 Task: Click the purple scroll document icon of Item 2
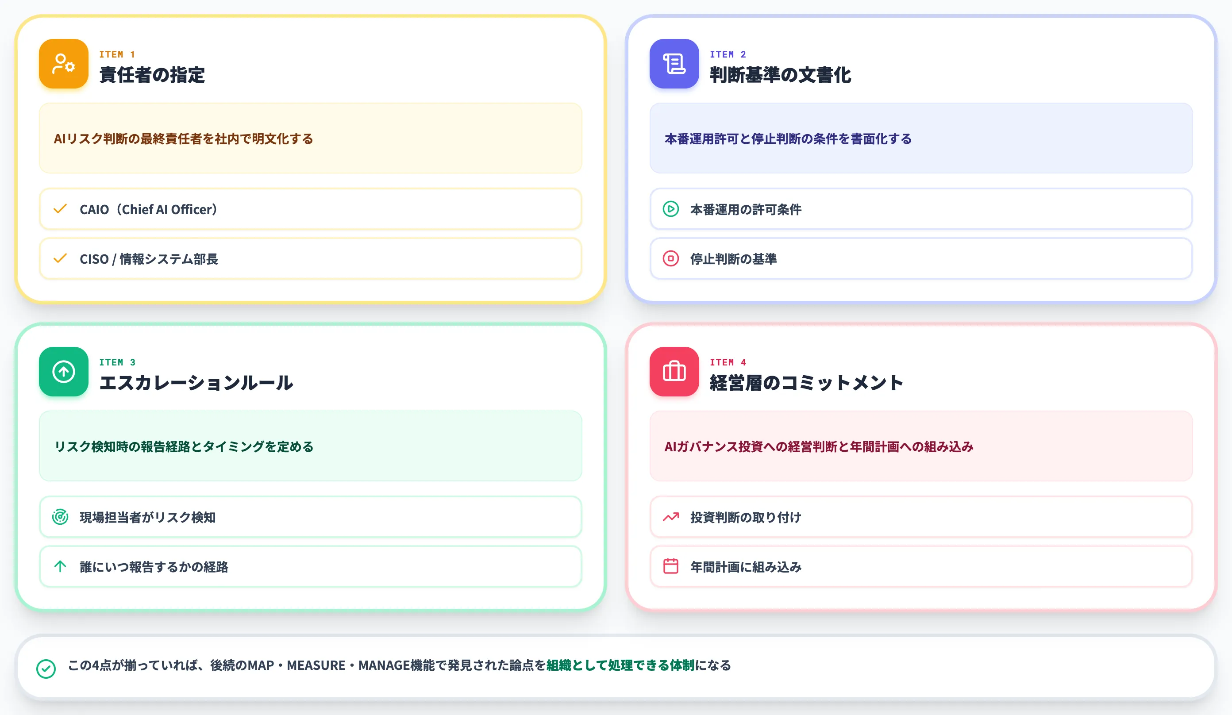tap(674, 64)
